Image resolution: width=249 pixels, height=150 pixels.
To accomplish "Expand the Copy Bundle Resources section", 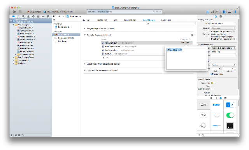I will point(85,70).
